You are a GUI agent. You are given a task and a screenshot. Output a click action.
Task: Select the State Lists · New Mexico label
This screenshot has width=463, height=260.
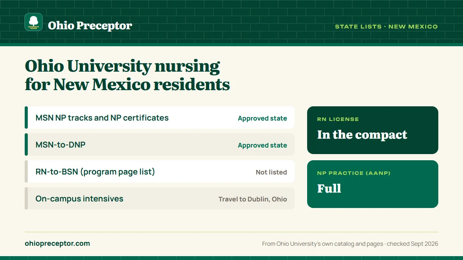[386, 27]
